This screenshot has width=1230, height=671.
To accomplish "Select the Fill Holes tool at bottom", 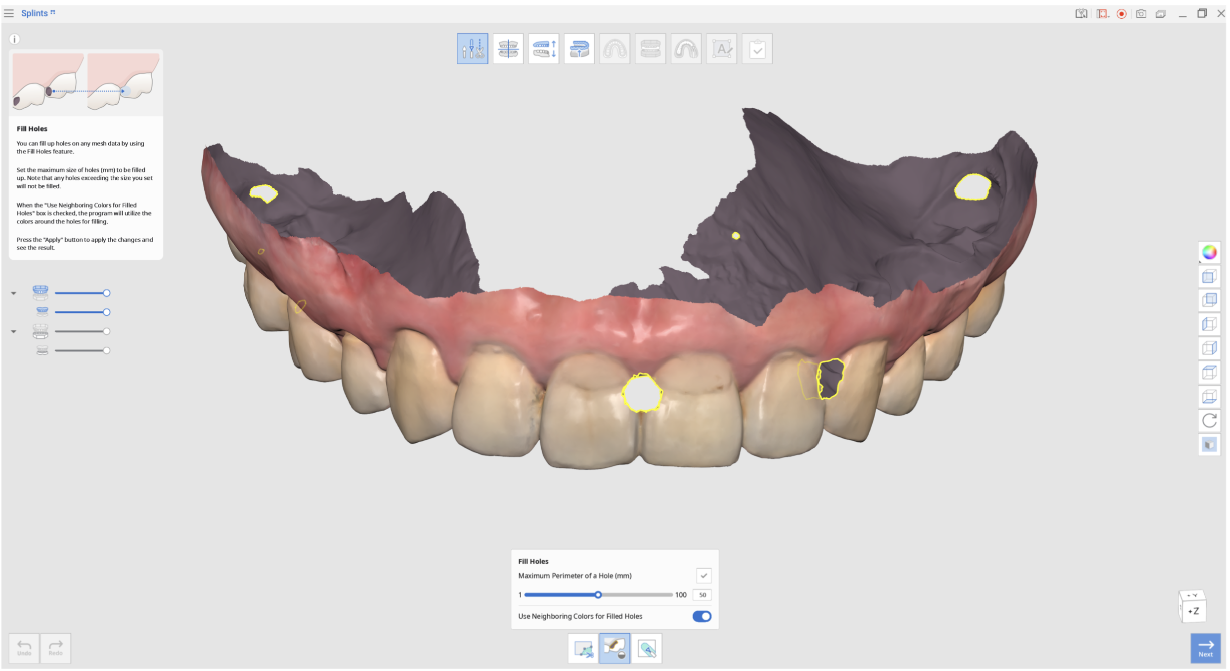I will pos(615,648).
